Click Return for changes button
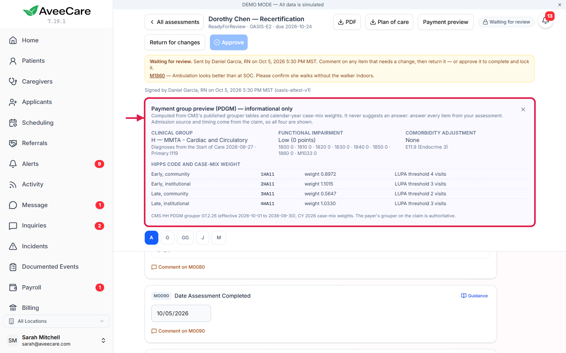The width and height of the screenshot is (566, 353). tap(175, 42)
